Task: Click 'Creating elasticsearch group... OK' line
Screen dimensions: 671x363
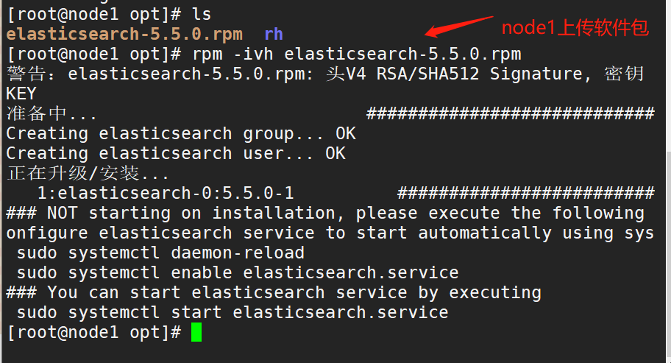Action: (181, 133)
